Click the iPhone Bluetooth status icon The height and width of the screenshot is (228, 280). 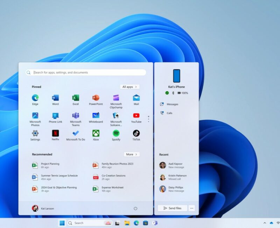click(x=173, y=93)
